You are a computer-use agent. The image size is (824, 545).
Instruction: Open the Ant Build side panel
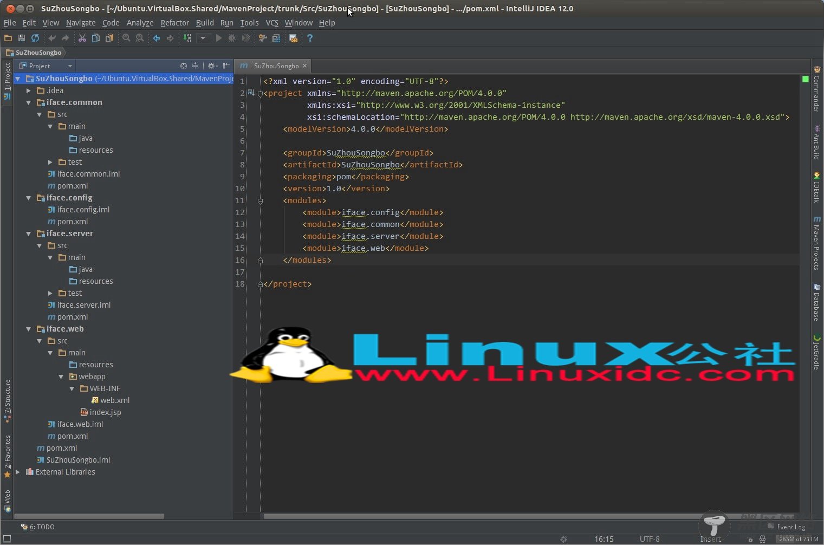point(816,142)
